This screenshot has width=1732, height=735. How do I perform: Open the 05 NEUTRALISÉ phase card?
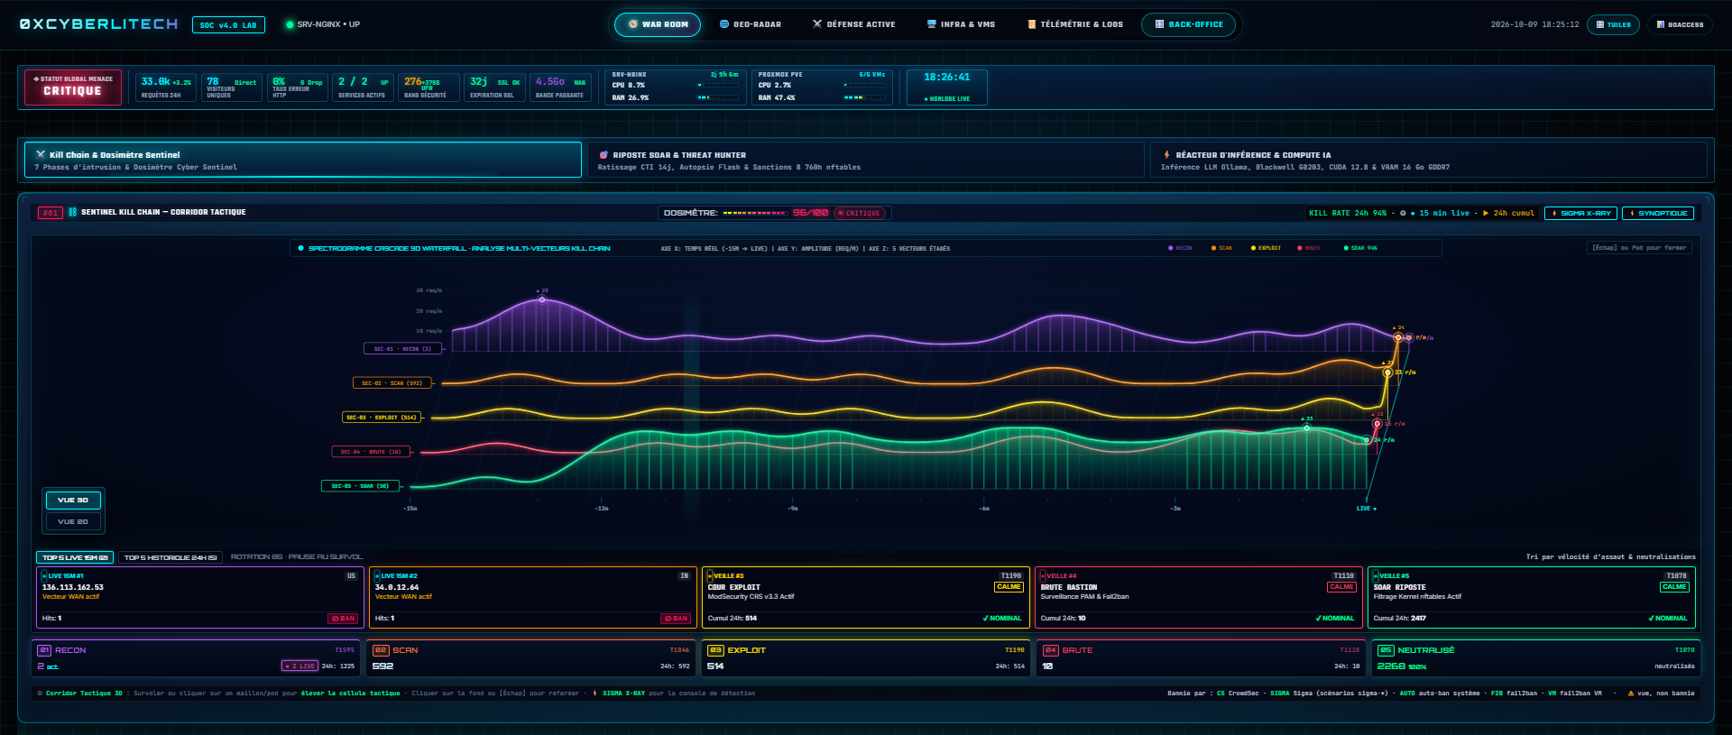tap(1535, 658)
